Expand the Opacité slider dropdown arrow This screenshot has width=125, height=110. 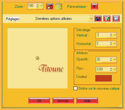(115, 59)
